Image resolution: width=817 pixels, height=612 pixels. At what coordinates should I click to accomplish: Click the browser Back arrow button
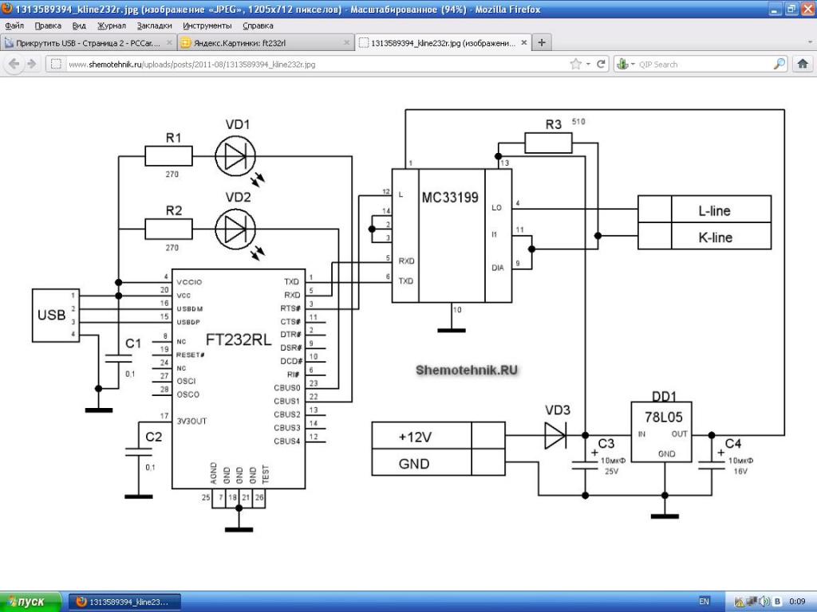pos(14,65)
